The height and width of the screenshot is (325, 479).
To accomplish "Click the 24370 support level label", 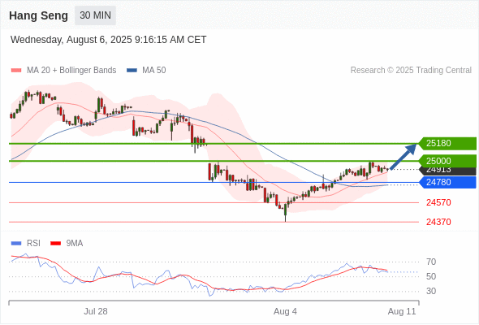I will (x=438, y=222).
